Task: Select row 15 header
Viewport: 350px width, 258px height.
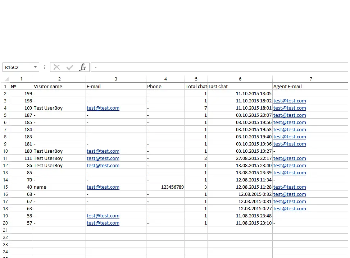Action: (x=5, y=187)
